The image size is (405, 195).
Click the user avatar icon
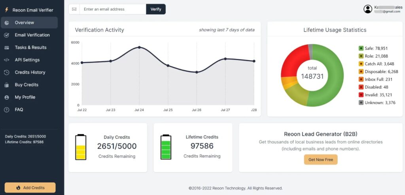[368, 9]
